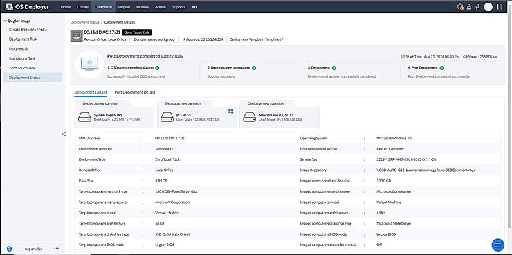Switch to Post Deployment Details tab
This screenshot has height=255, width=512.
(x=135, y=92)
